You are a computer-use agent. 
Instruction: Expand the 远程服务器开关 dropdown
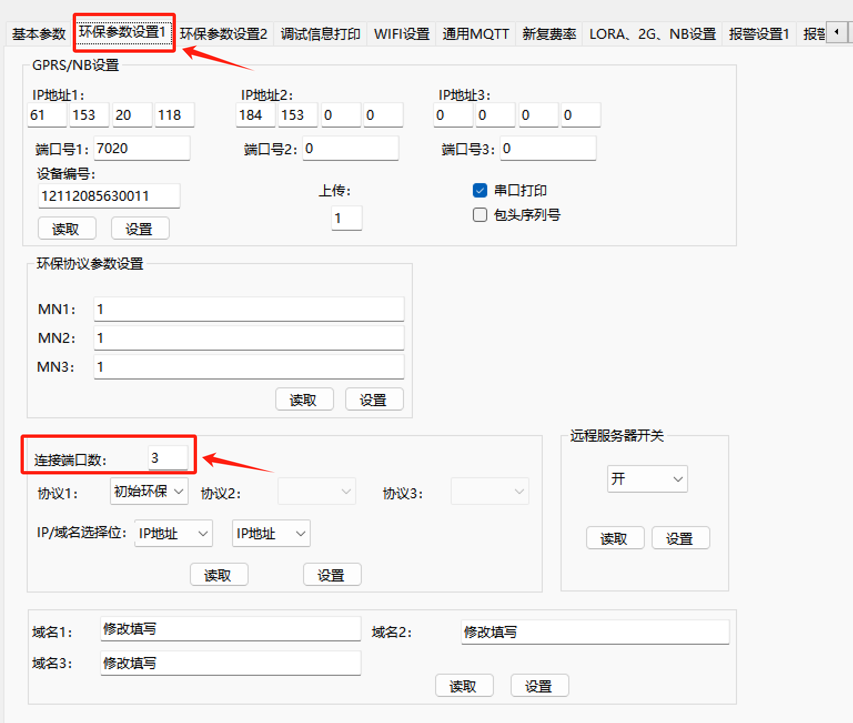[647, 479]
